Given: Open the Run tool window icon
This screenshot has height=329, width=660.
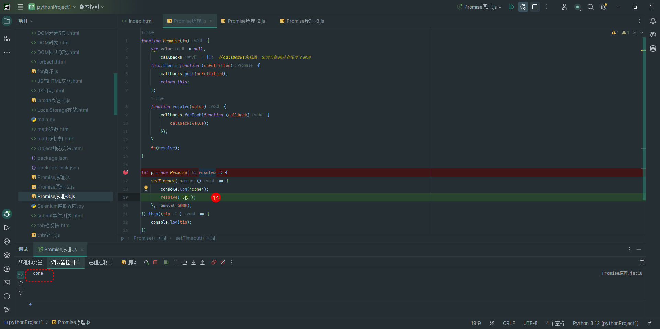Looking at the screenshot, I should tap(7, 228).
